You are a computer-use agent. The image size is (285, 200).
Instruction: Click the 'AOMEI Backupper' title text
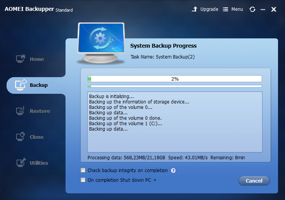(x=29, y=9)
